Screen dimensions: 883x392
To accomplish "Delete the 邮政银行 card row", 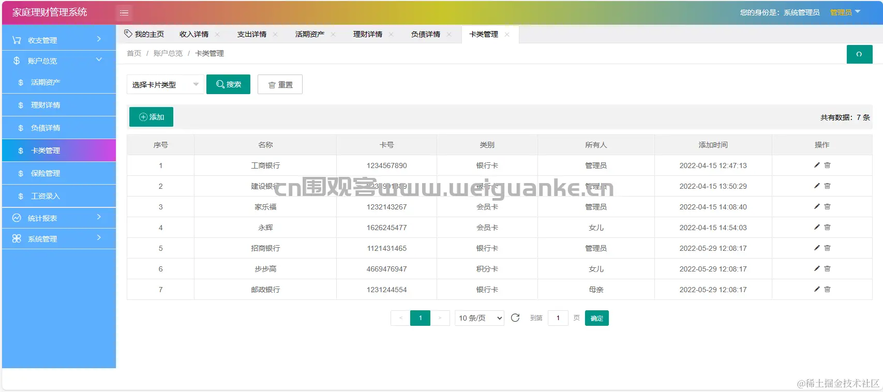I will 827,289.
